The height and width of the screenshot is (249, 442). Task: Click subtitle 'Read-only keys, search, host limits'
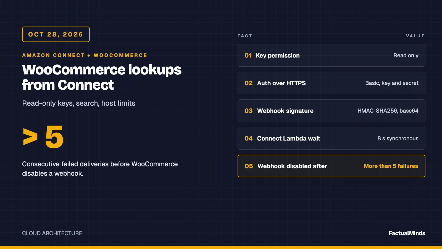coord(79,103)
